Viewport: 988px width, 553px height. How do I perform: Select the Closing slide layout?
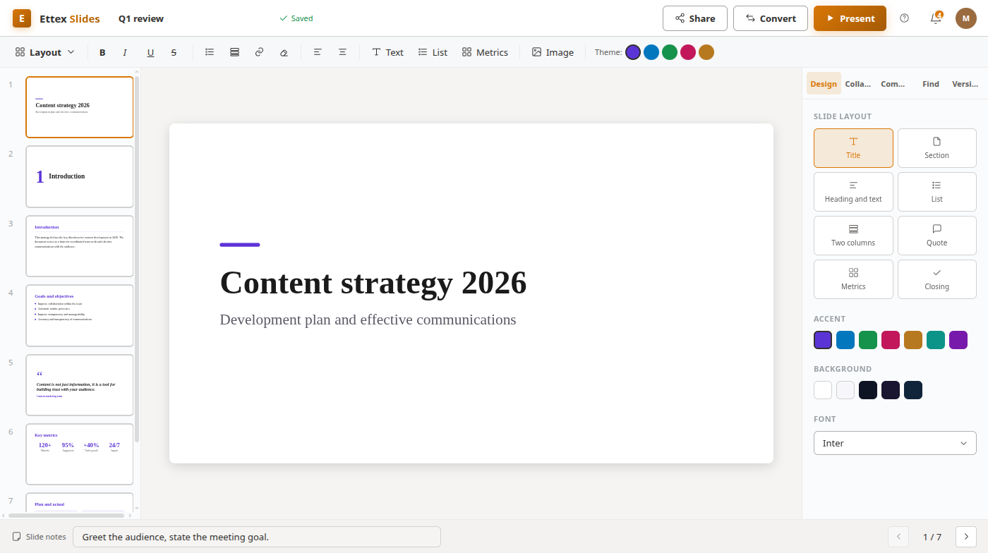coord(937,279)
